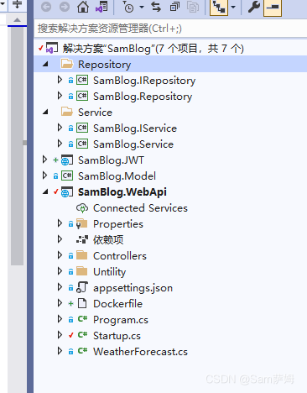Click the Connected Services icon
The width and height of the screenshot is (307, 393).
82,208
